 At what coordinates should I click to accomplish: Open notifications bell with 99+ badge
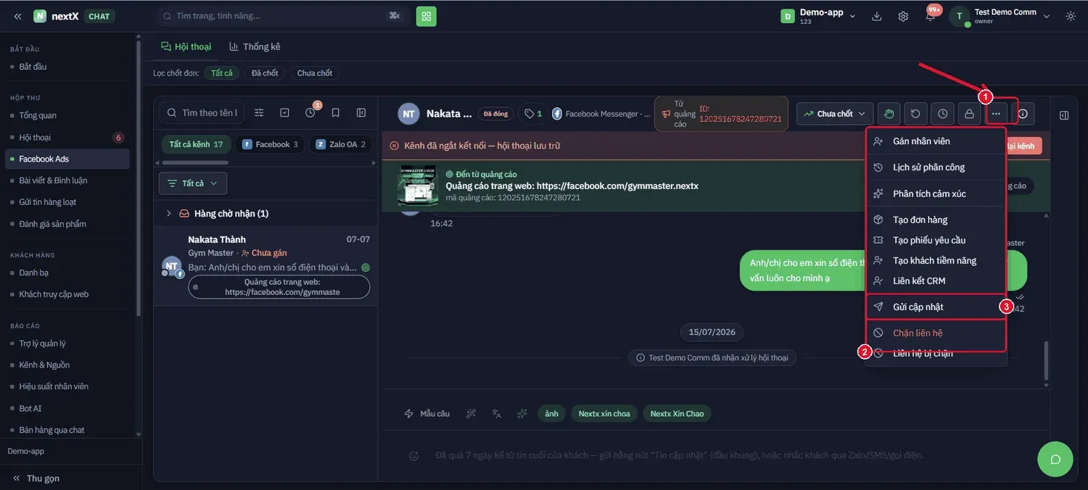[x=931, y=16]
